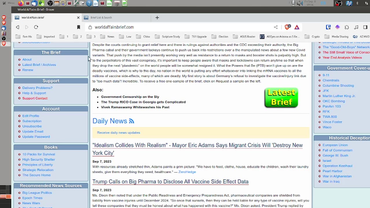Open the T61 Upgrade bookmarks folder
This screenshot has width=370, height=208.
pyautogui.click(x=196, y=37)
